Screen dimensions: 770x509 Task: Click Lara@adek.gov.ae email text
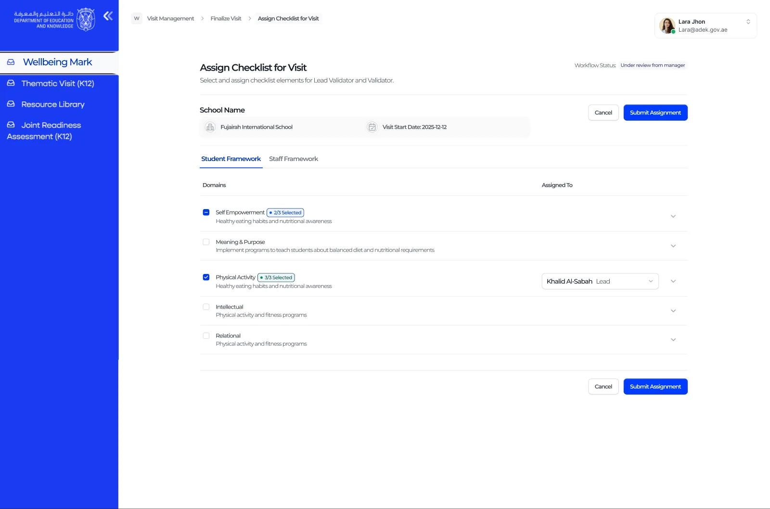(703, 30)
